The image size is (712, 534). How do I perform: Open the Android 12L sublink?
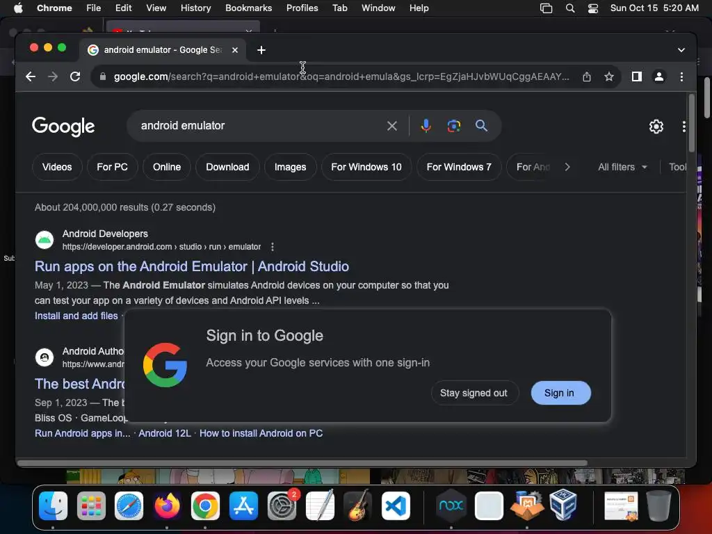[164, 433]
